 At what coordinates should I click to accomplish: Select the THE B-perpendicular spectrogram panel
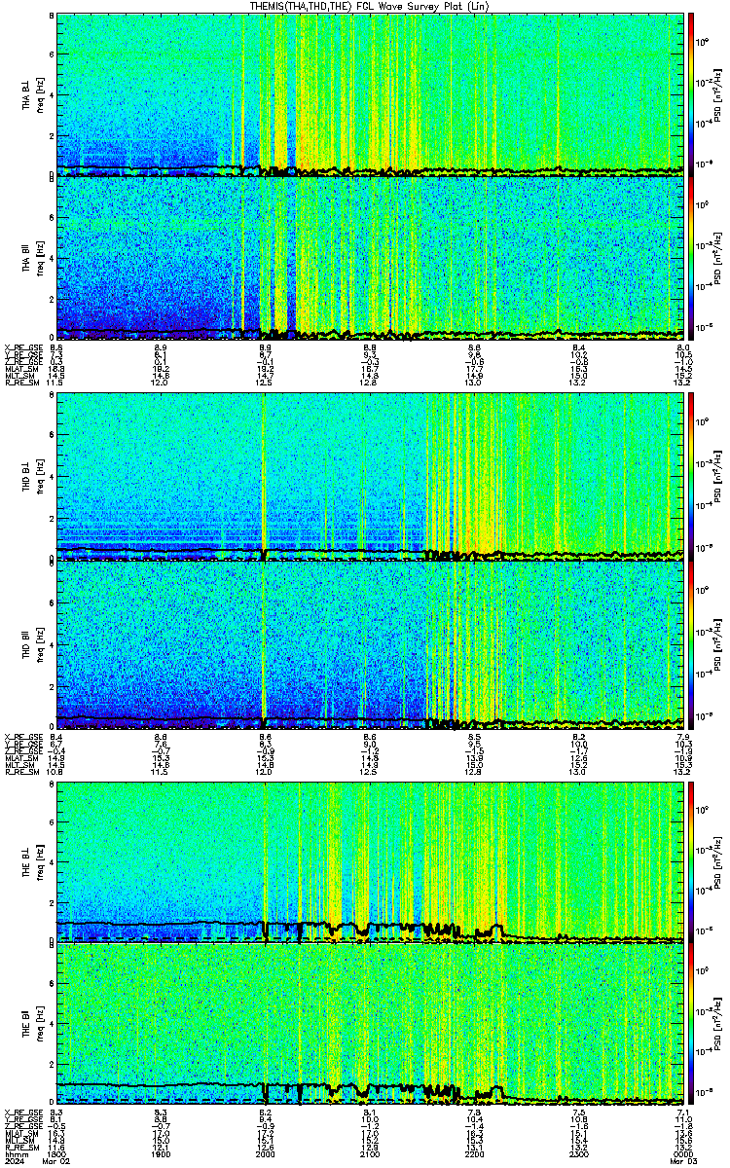pyautogui.click(x=370, y=861)
